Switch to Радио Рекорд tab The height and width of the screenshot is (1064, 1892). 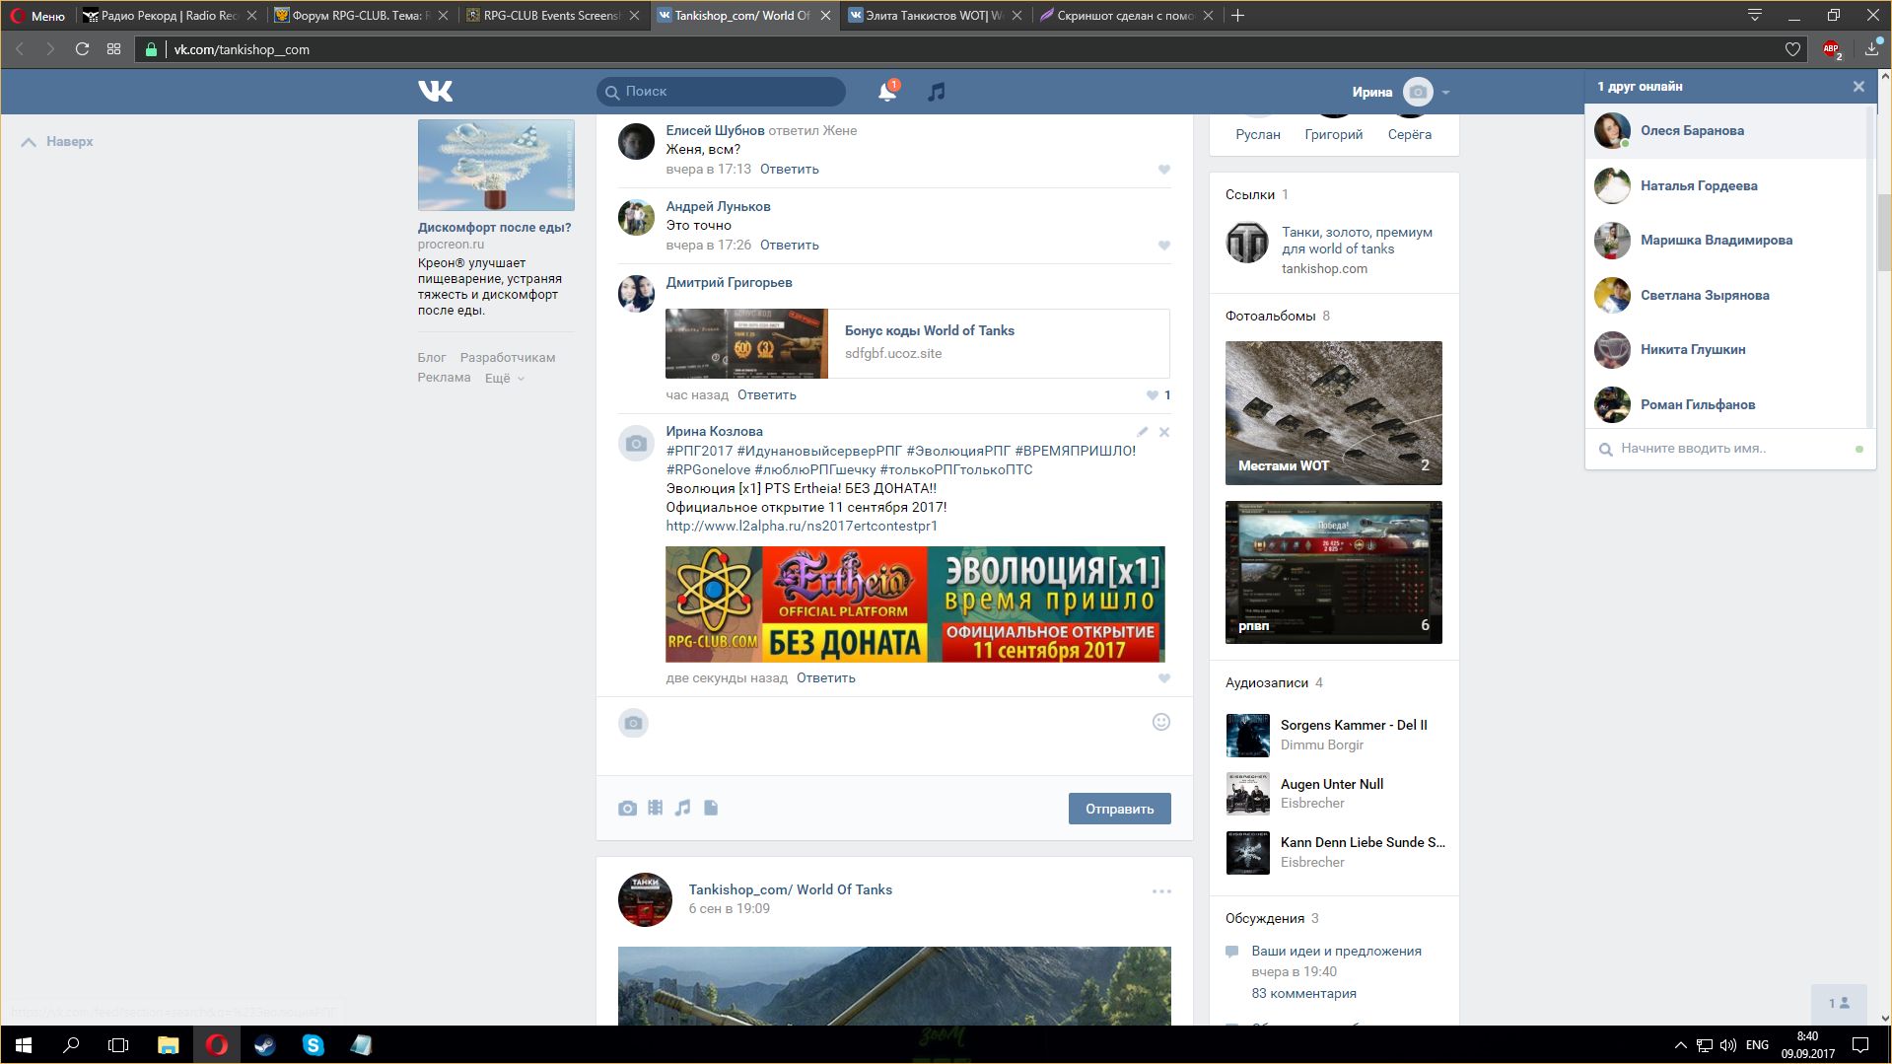point(171,16)
